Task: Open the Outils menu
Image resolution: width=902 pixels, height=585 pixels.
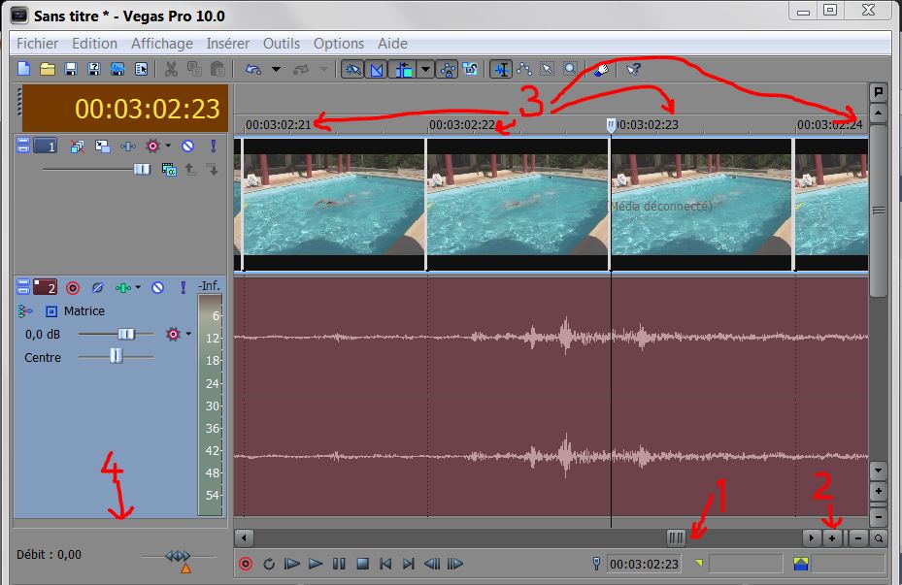Action: click(x=282, y=44)
